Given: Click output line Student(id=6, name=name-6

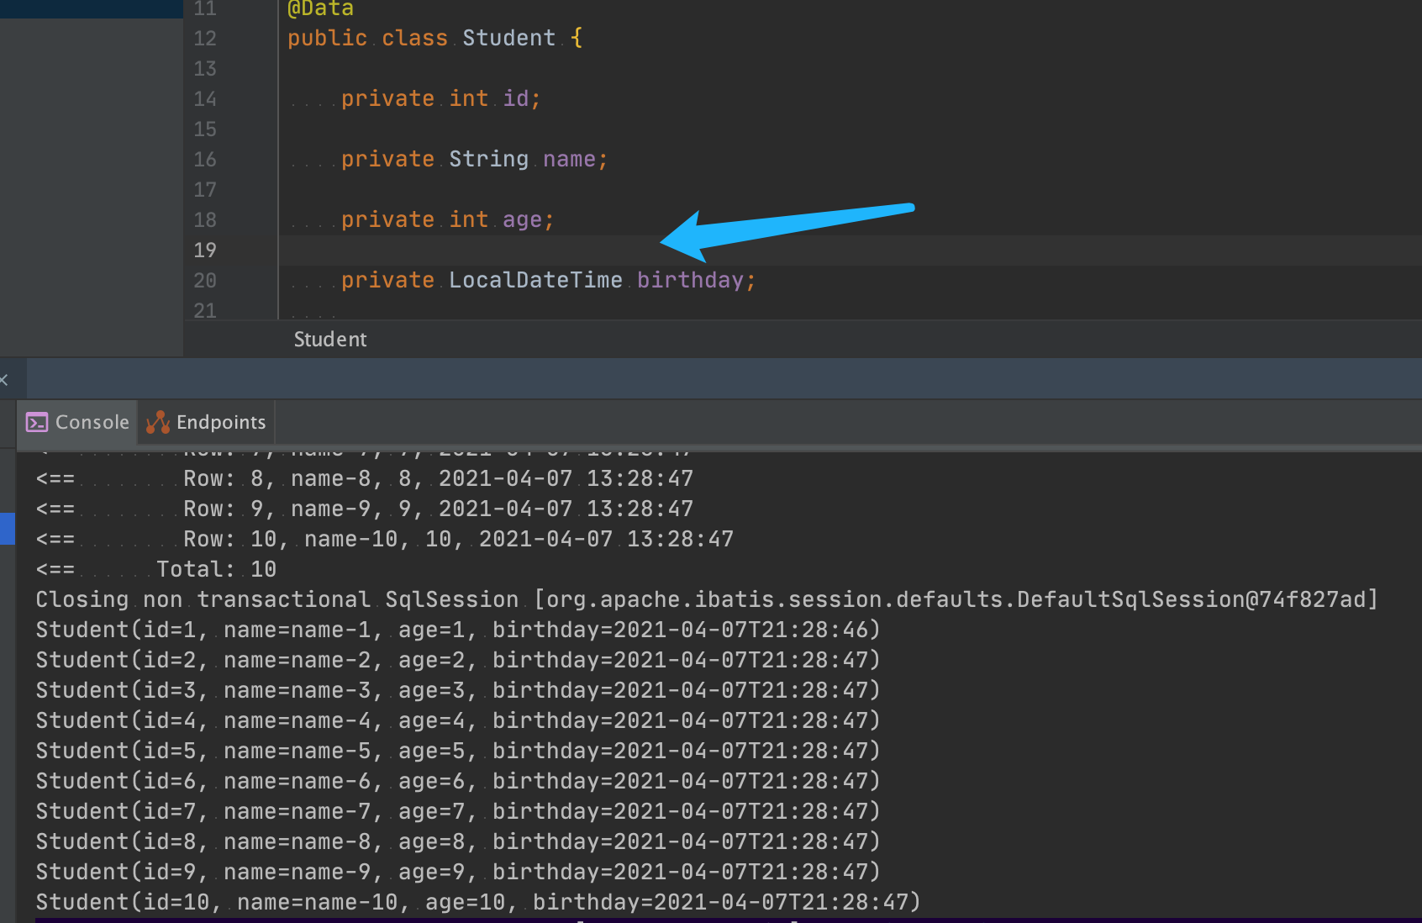Looking at the screenshot, I should pyautogui.click(x=458, y=781).
